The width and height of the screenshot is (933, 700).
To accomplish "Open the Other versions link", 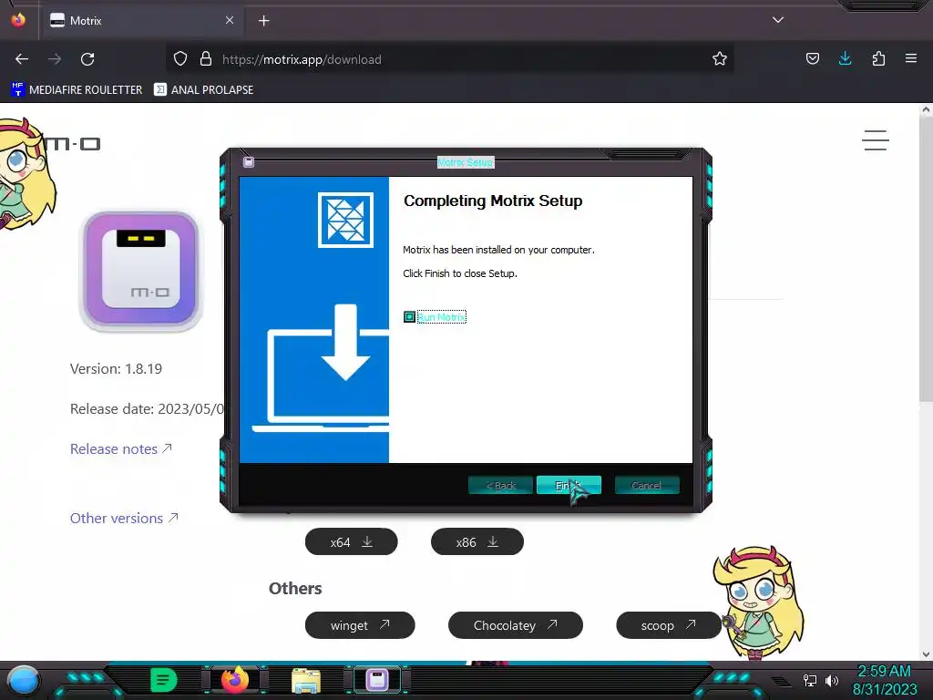I will tap(124, 518).
